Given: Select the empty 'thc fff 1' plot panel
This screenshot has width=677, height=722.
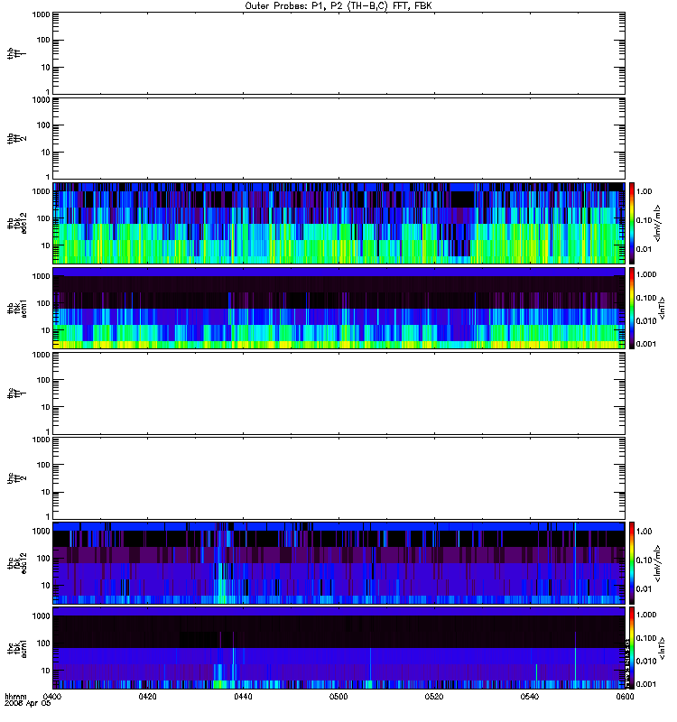Looking at the screenshot, I should coord(338,393).
